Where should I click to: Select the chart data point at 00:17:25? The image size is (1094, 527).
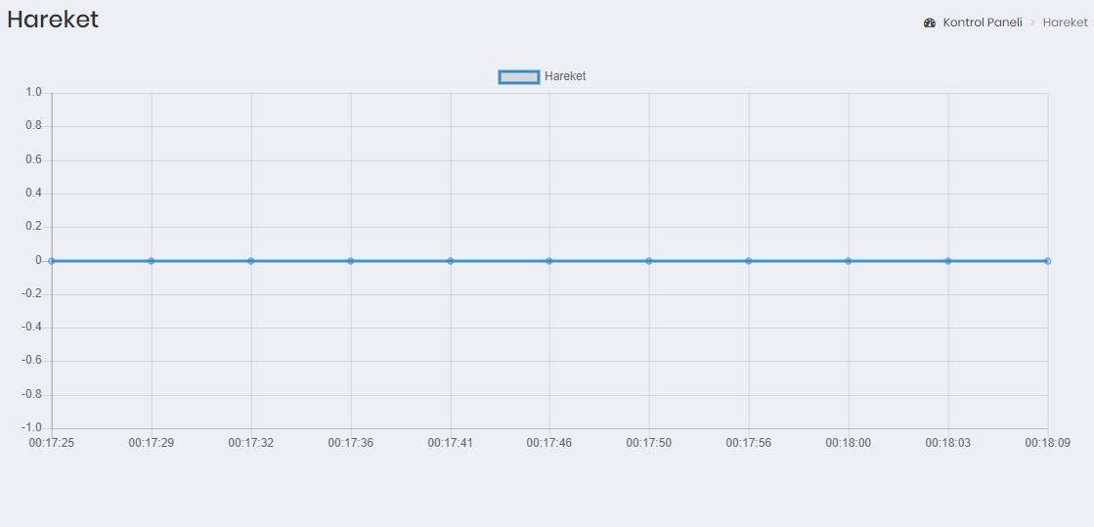52,261
